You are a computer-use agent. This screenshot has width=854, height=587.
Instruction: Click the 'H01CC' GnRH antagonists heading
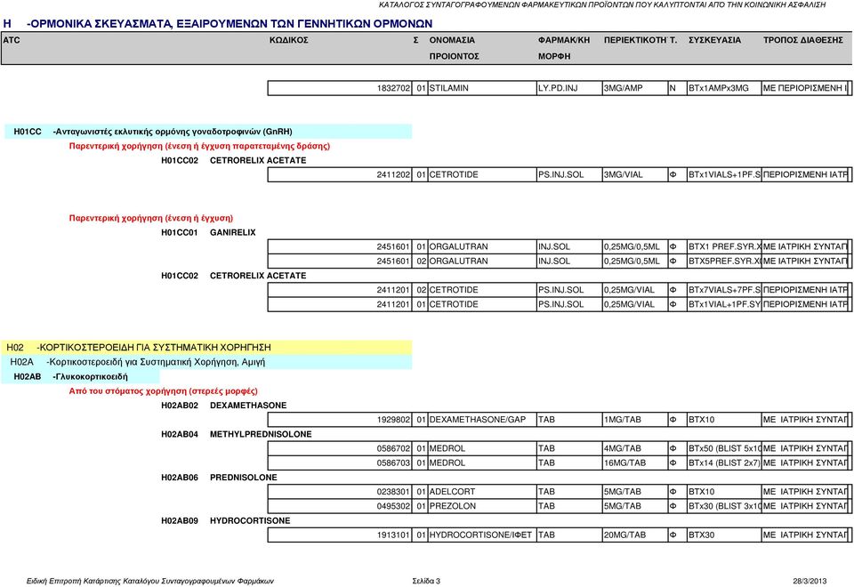tap(208, 132)
